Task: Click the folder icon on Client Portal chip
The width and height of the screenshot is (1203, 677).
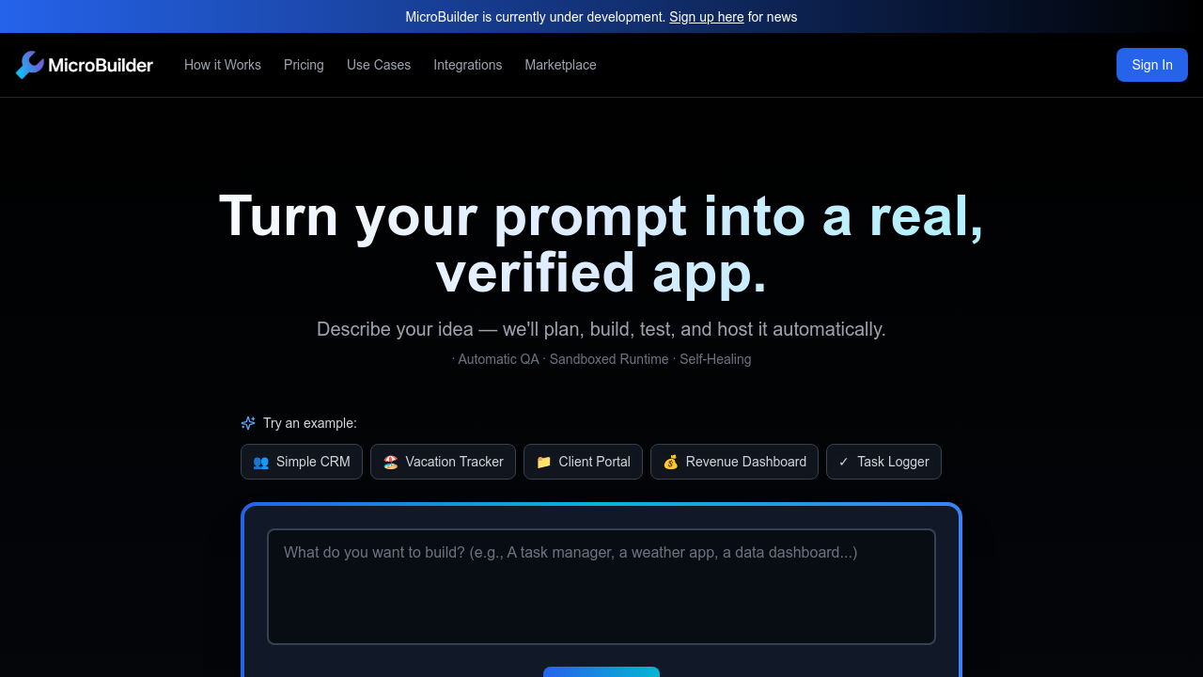Action: [x=543, y=462]
